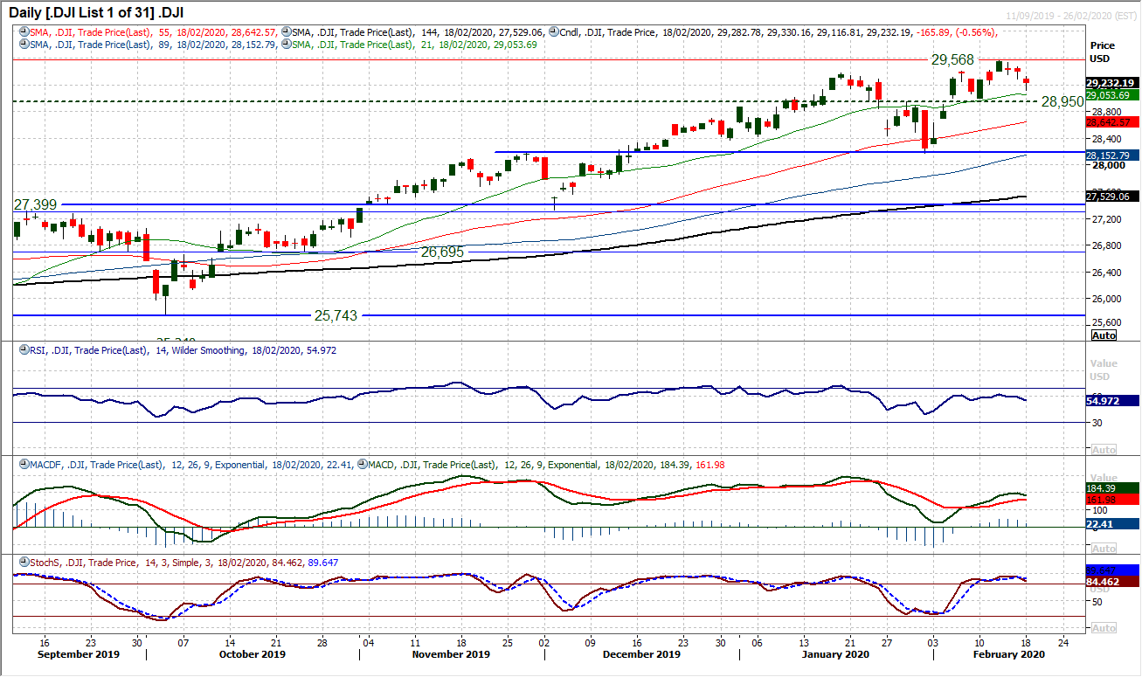Click the Price USD axis header
1142x677 pixels.
[x=1103, y=51]
